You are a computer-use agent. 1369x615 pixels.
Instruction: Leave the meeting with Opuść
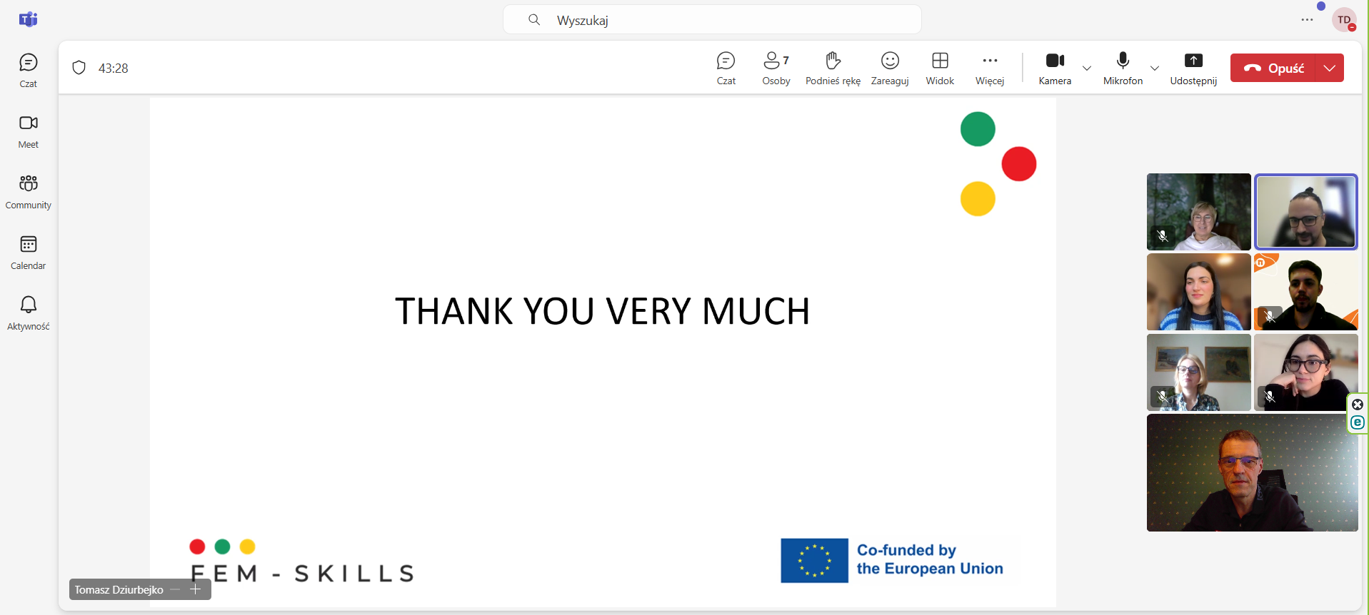[x=1273, y=68]
